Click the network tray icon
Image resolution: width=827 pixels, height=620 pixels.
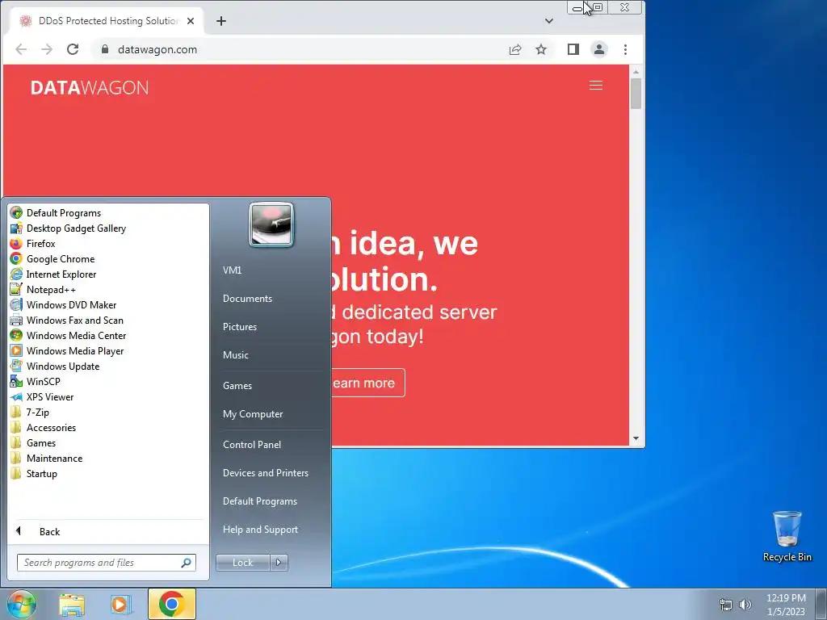[726, 605]
